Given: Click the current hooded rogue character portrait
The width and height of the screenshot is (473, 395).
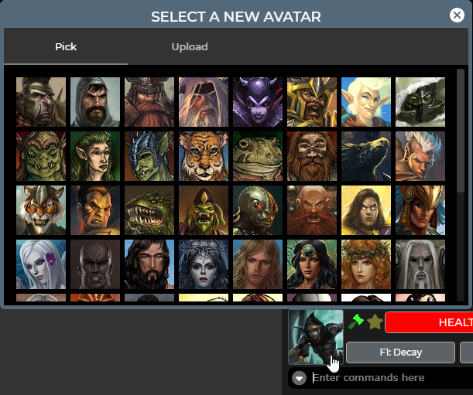Looking at the screenshot, I should tap(316, 337).
